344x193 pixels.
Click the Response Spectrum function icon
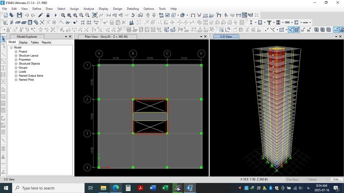tap(62, 22)
